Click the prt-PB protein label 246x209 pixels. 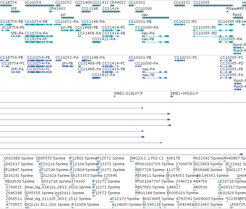(67, 63)
